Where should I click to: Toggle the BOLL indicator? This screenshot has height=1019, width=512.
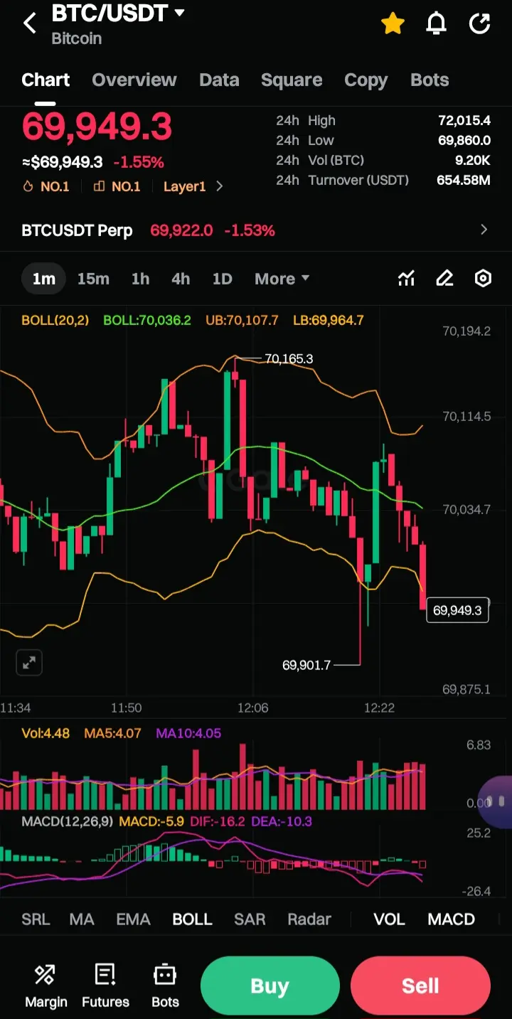192,919
